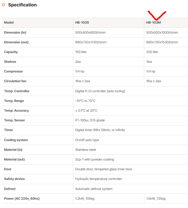Click the 500x500x600(h)mm inner dimension cell
The image size is (188, 208).
90,32
